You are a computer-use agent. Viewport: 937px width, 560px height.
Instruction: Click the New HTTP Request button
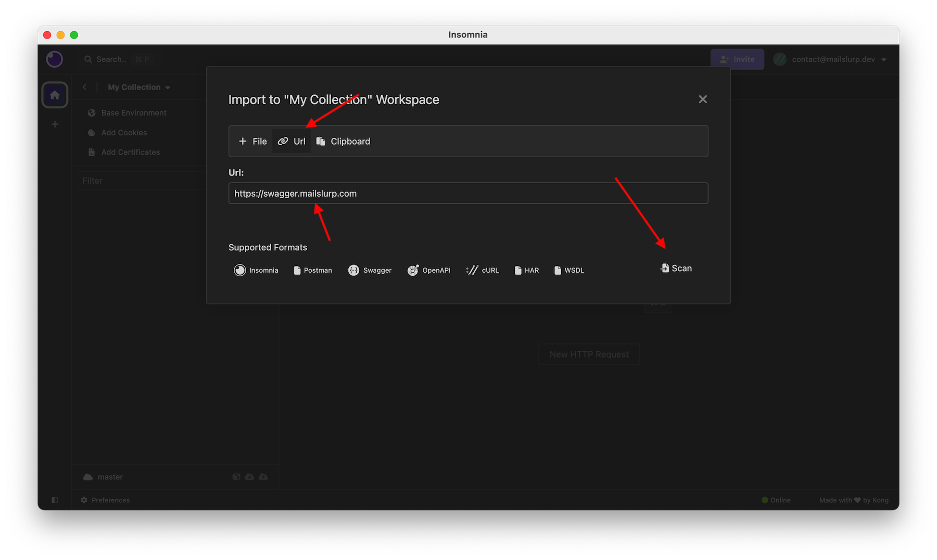589,354
